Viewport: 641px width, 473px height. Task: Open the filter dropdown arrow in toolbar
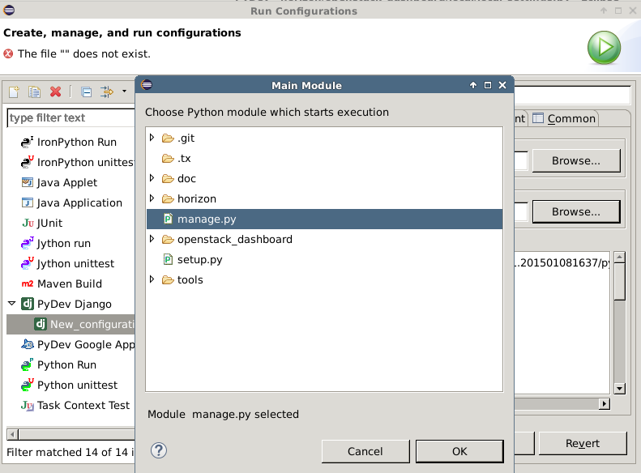click(124, 92)
